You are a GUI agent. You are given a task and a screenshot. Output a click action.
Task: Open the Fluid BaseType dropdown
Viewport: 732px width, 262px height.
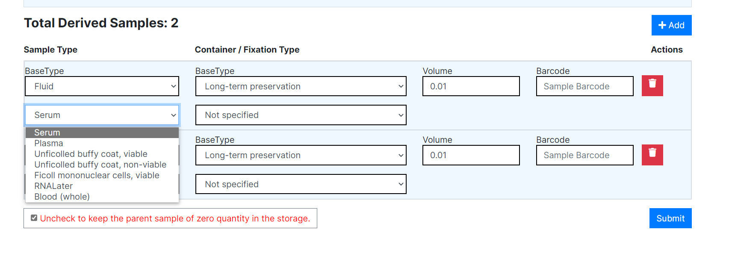101,86
